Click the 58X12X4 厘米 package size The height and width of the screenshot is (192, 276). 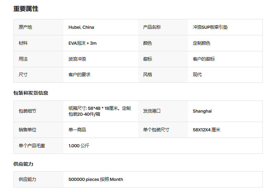207,130
